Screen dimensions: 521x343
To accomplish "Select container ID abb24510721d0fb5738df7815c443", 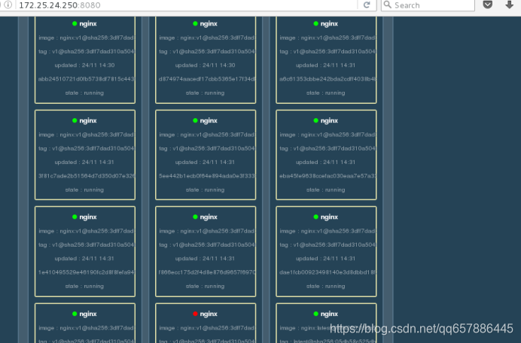I will click(87, 79).
